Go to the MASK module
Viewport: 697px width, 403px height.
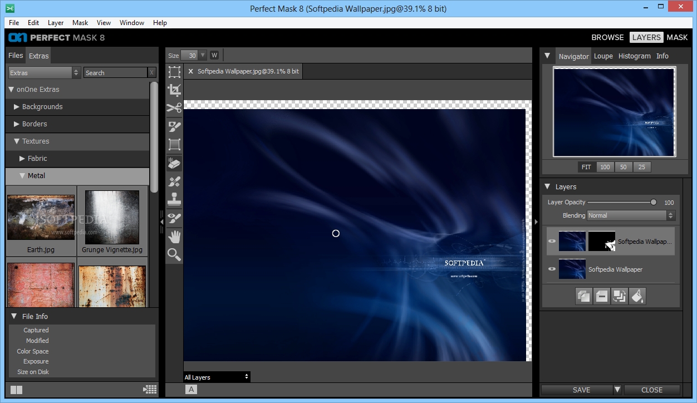point(677,37)
